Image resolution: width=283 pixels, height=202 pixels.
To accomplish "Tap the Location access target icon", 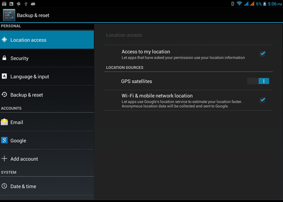I will (4, 39).
